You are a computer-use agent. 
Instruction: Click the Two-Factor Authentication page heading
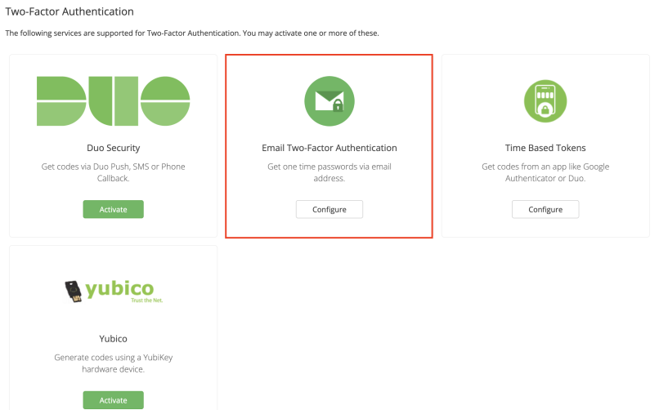[69, 11]
